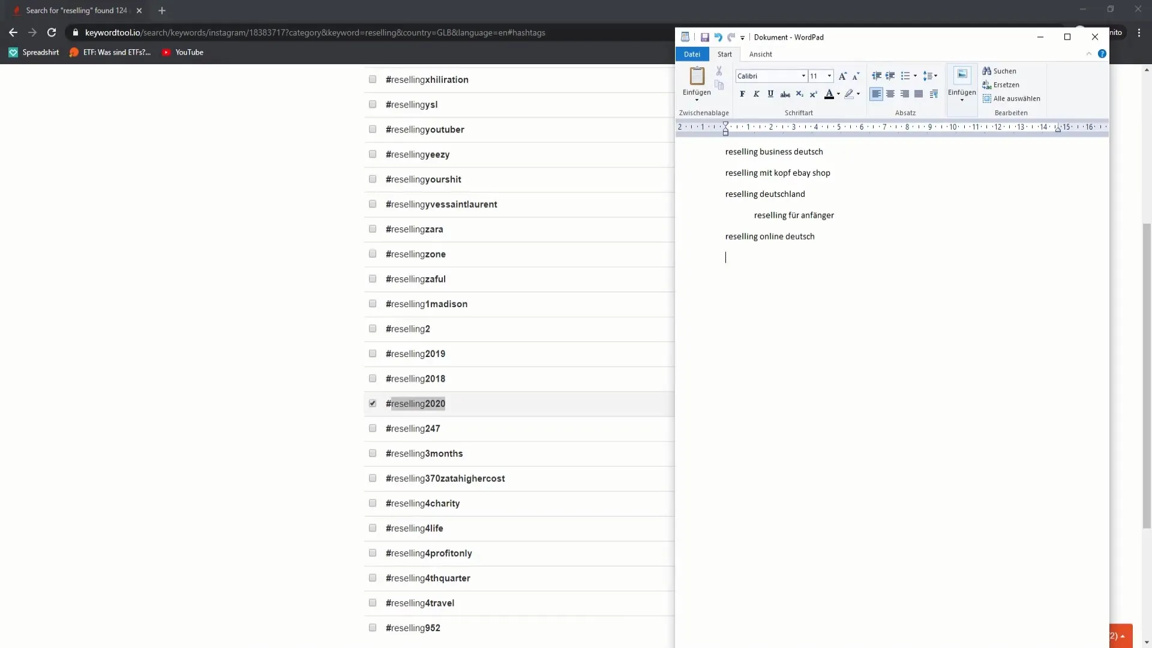Shrink font size with the smaller A icon
The height and width of the screenshot is (648, 1152).
tap(856, 76)
